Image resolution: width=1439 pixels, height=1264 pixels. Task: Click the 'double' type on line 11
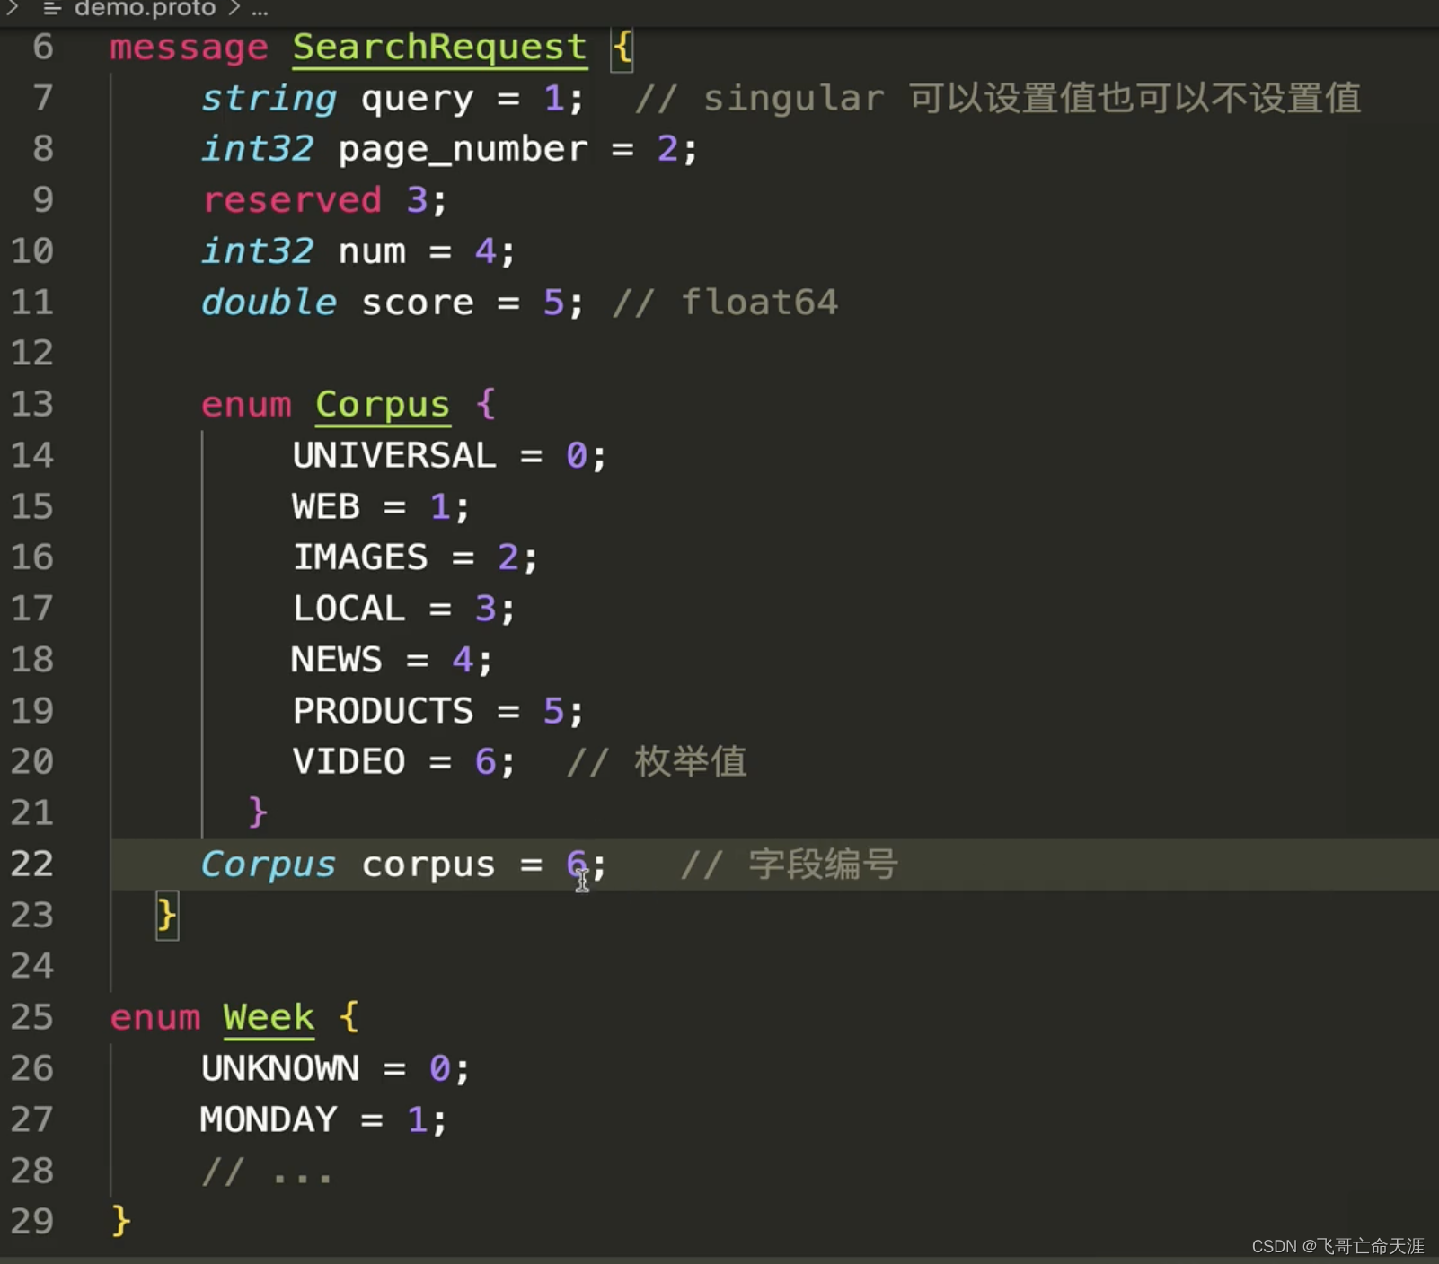[269, 303]
